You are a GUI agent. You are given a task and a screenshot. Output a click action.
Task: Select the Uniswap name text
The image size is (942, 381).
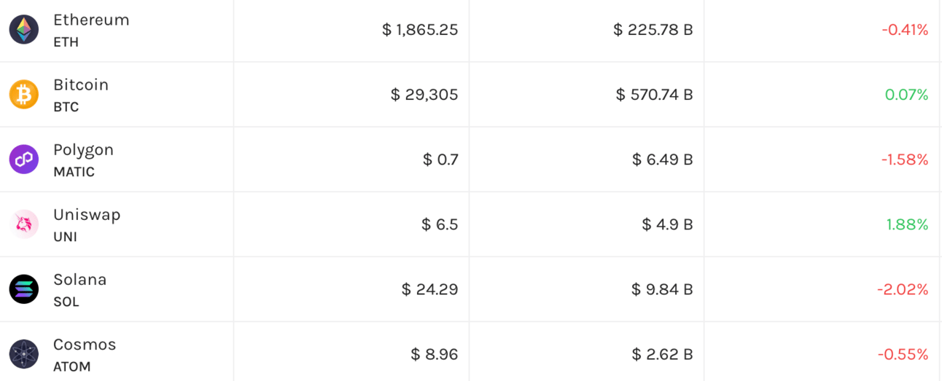(87, 215)
